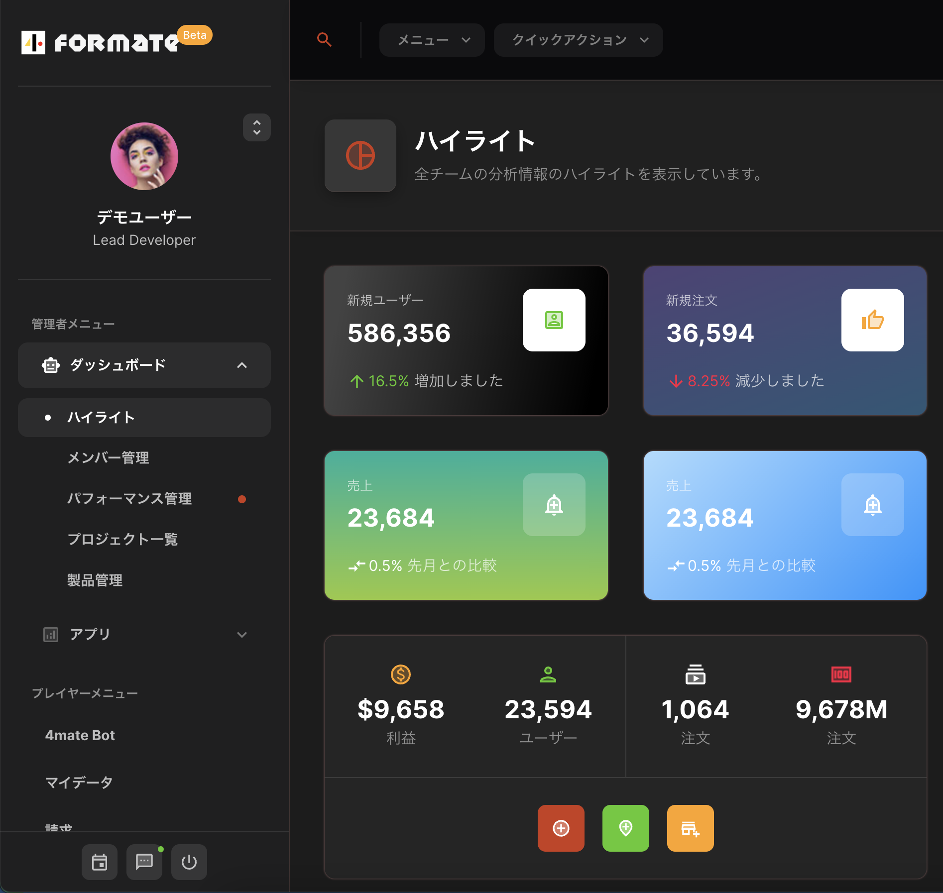Click the orange add store button
943x893 pixels.
point(690,828)
